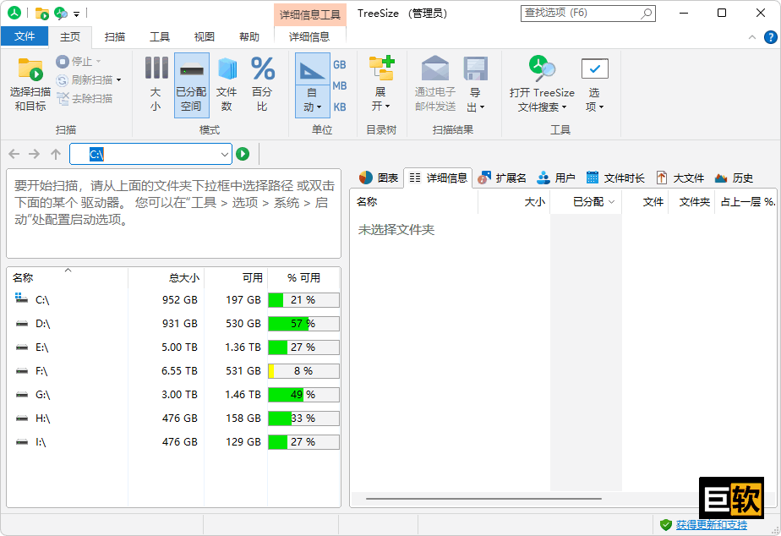Switch to the Scan (扫描) ribbon tab
Viewport: 781px width, 536px height.
coord(115,37)
